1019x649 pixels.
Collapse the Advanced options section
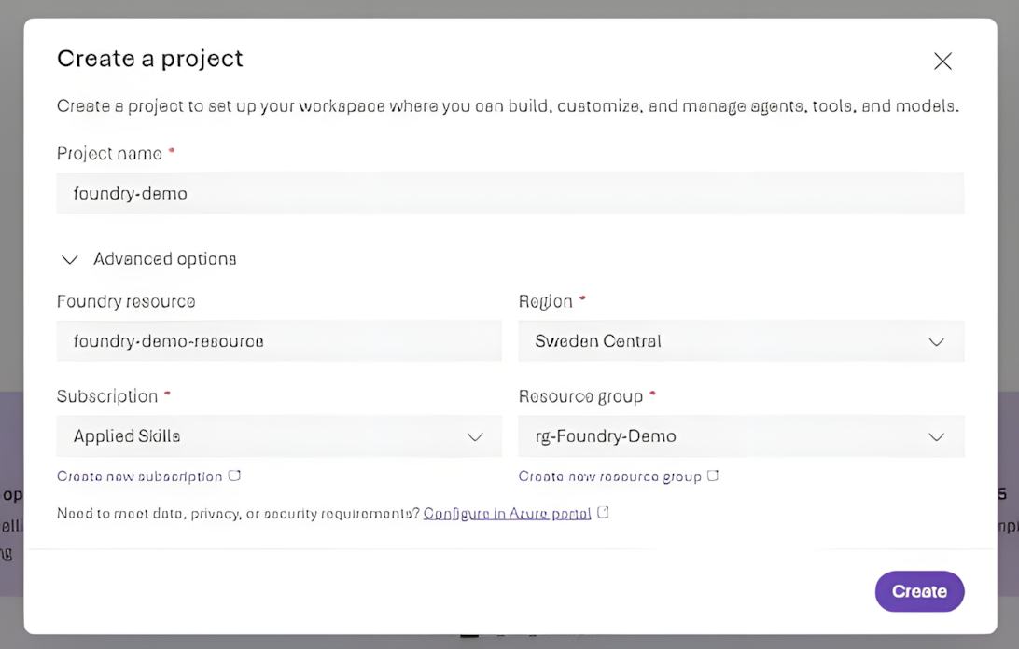tap(70, 259)
